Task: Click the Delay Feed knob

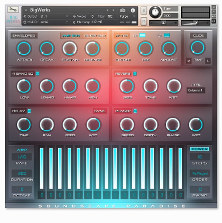Action: (x=70, y=125)
